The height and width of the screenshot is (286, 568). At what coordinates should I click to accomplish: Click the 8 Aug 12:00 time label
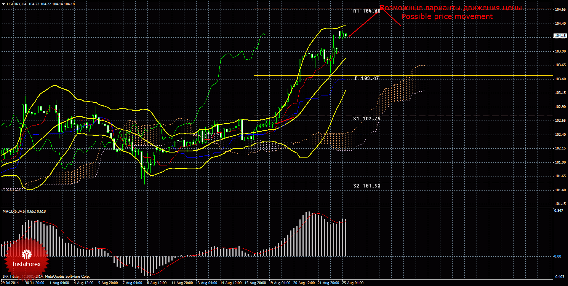(x=157, y=283)
